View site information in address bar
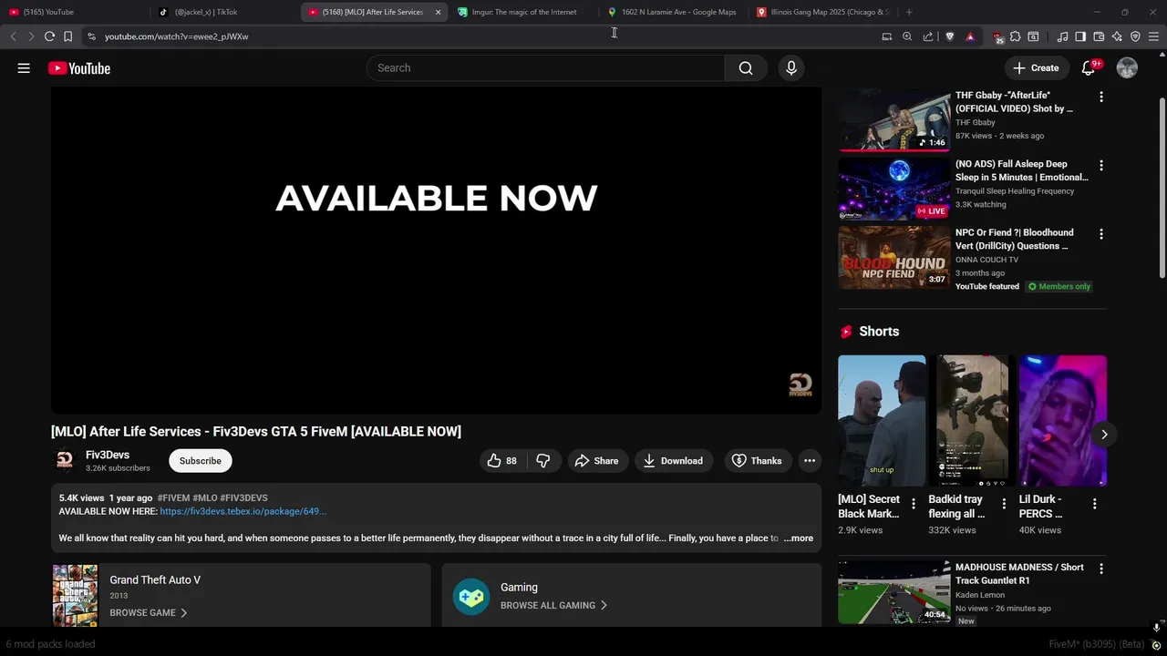This screenshot has width=1167, height=656. pos(91,36)
